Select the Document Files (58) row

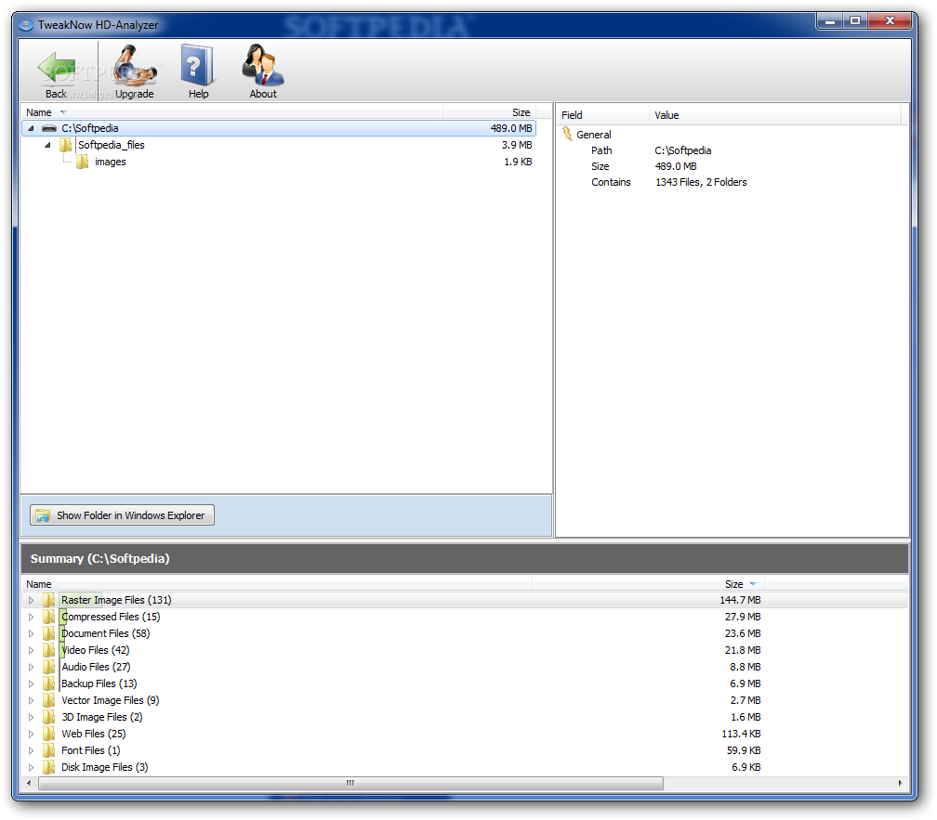coord(465,633)
